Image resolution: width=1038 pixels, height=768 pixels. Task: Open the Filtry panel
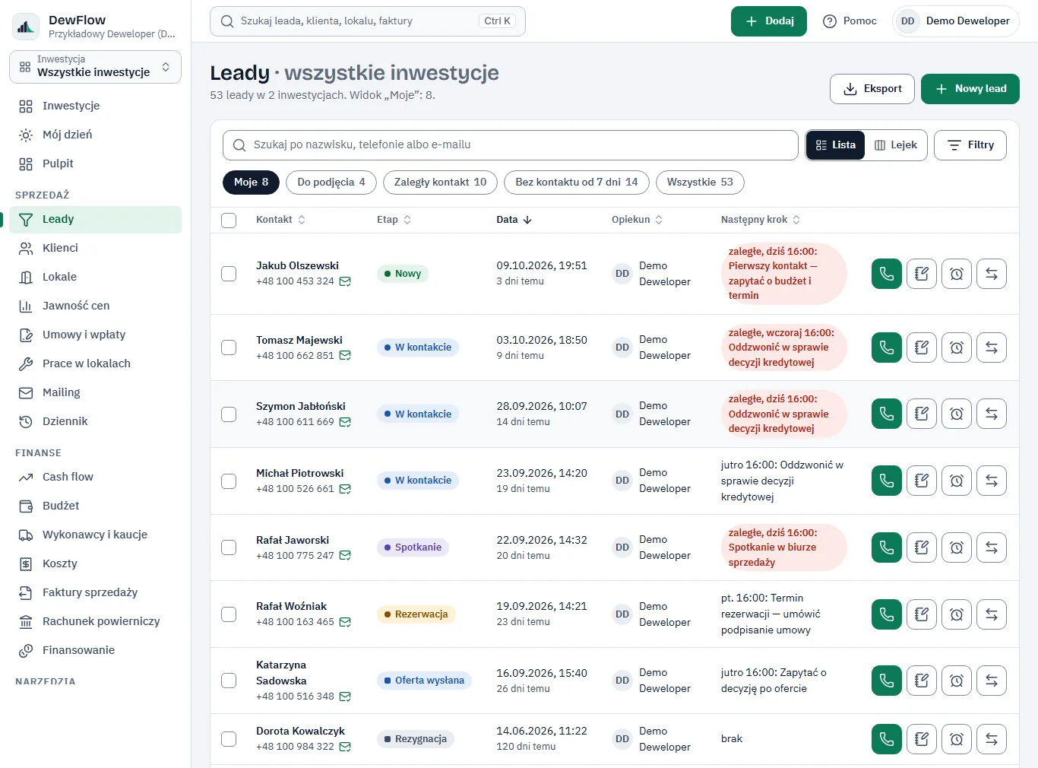tap(970, 145)
